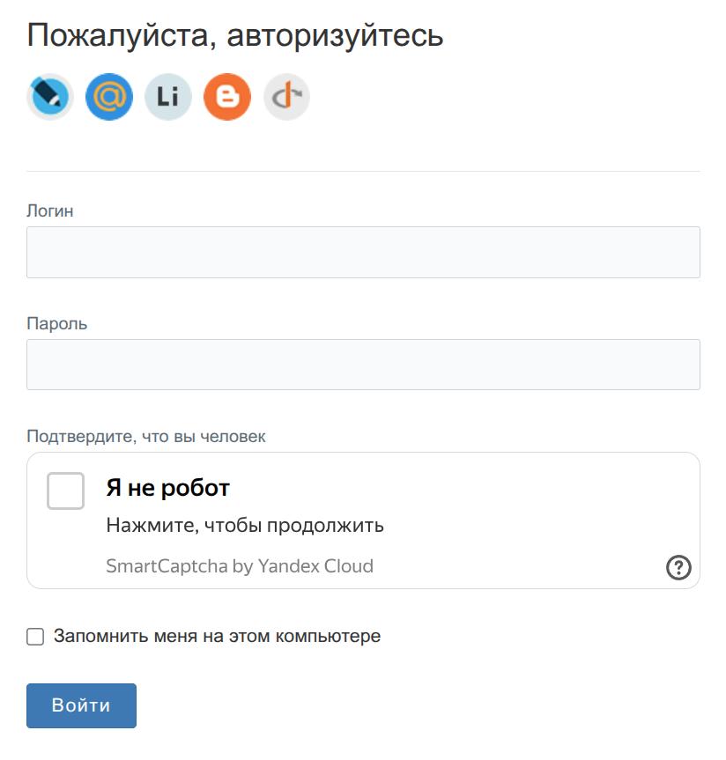This screenshot has height=760, width=726.
Task: Click the Пожалуйста, авторизуйтесь heading
Action: point(235,33)
